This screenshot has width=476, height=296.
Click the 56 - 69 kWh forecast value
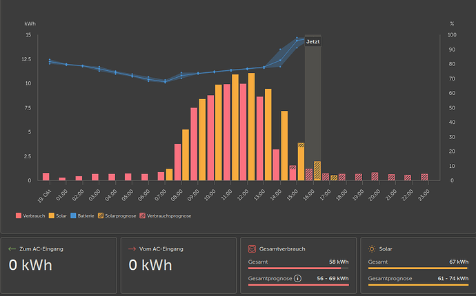(333, 278)
